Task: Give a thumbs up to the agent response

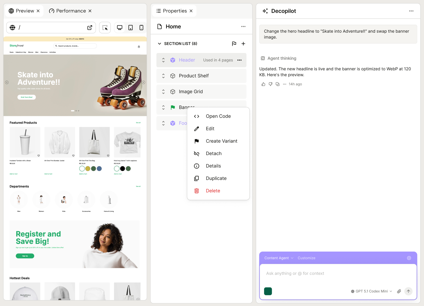Action: coord(263,84)
